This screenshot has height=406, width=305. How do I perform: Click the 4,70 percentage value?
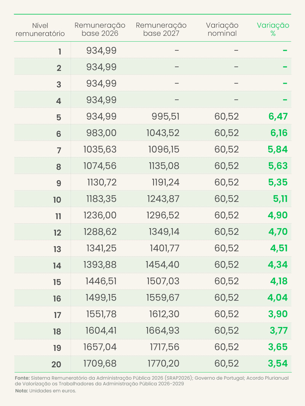(278, 232)
